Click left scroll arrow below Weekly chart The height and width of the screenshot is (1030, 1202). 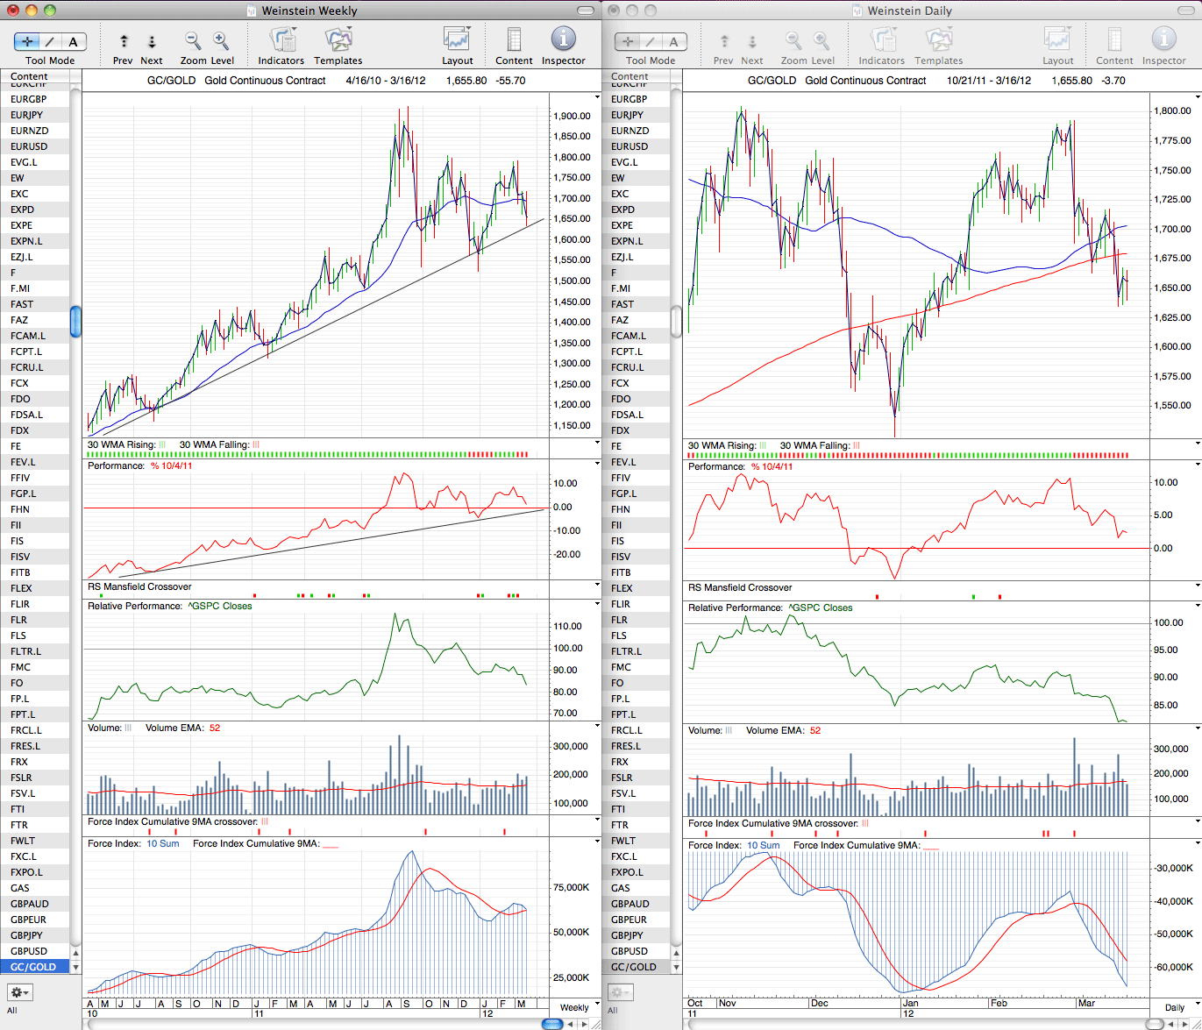[x=570, y=1024]
